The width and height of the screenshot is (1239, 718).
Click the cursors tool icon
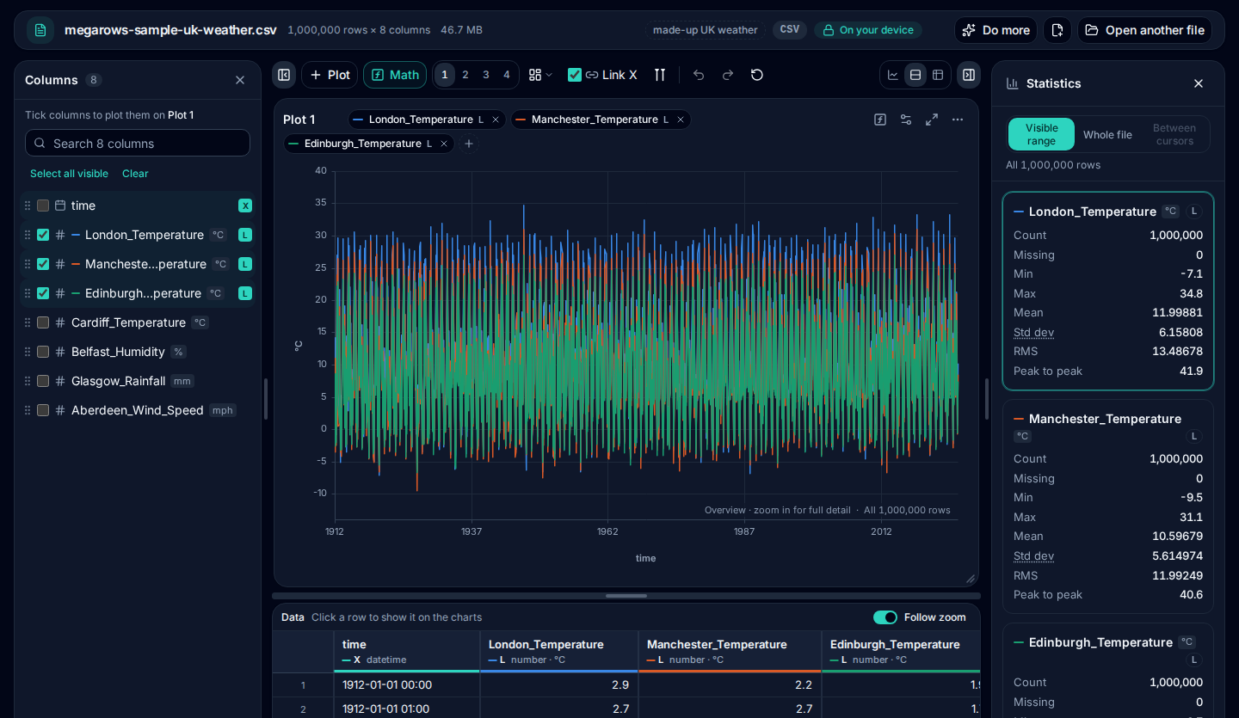point(660,75)
